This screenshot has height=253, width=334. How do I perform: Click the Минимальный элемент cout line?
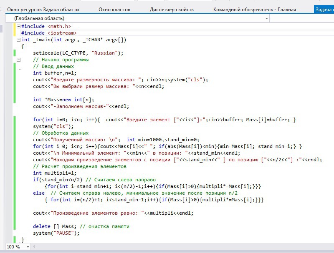click(137, 153)
